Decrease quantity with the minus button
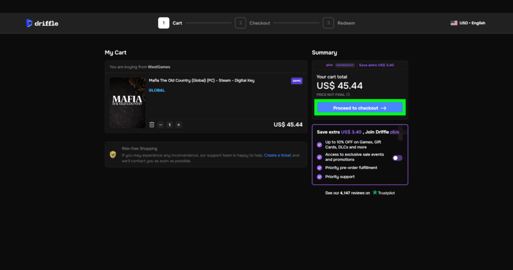513x270 pixels. 161,124
